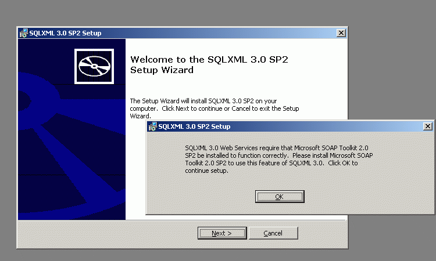Click the installer icon in wizard title bar
The width and height of the screenshot is (436, 261).
(24, 33)
